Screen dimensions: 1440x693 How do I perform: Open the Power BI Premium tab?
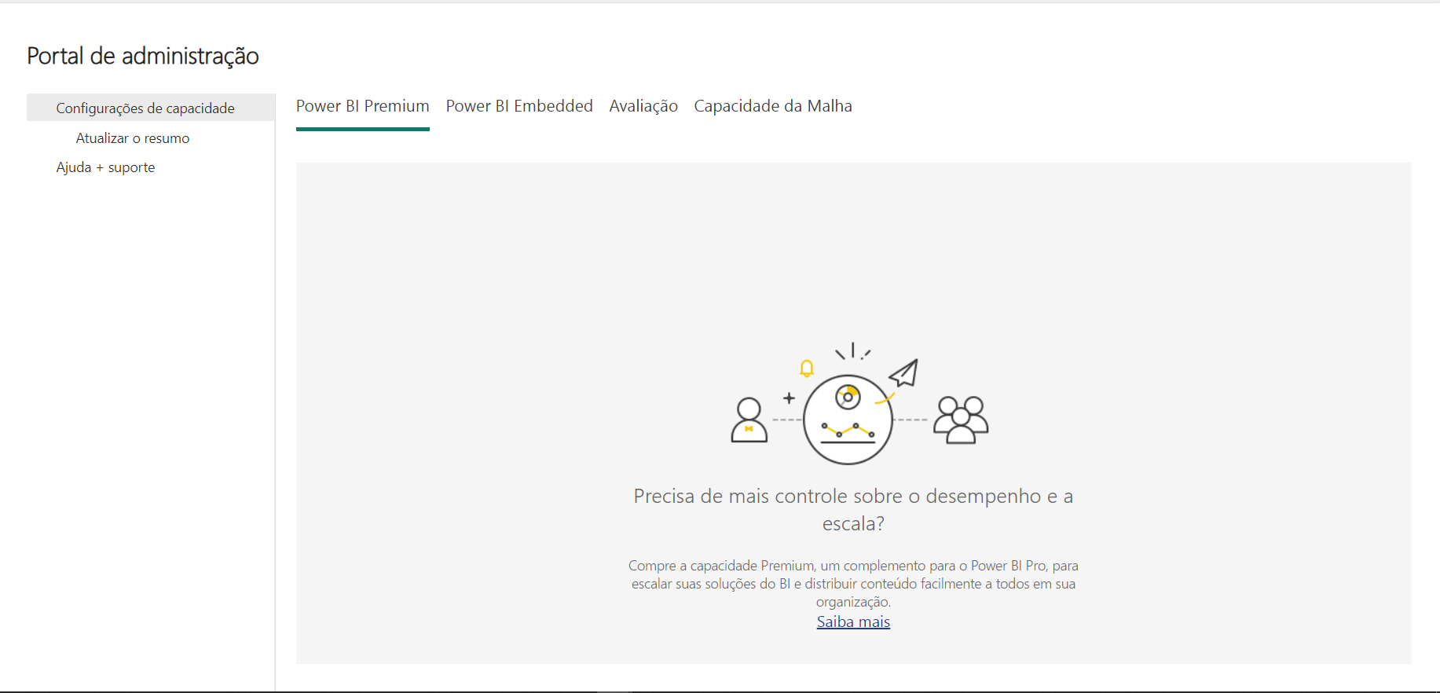362,106
